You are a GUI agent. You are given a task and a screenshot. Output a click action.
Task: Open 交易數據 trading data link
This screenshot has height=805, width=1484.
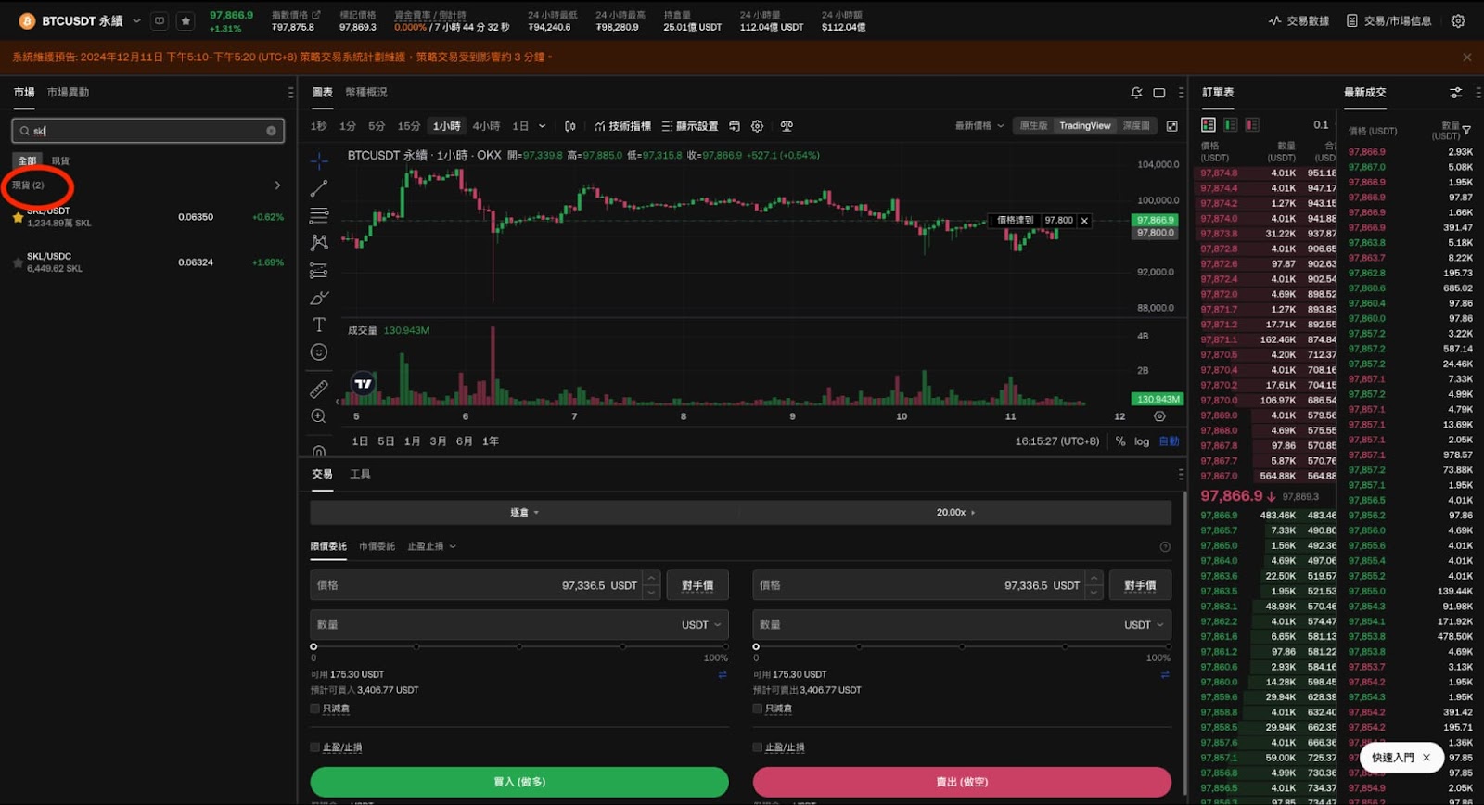click(x=1298, y=20)
